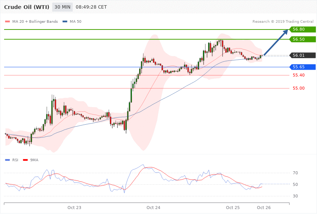Click the red 9MA legend swatch
Image resolution: width=317 pixels, height=215 pixels.
click(x=25, y=160)
